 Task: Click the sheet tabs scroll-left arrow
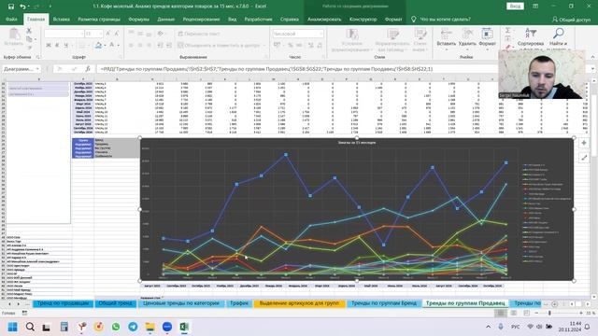point(10,303)
